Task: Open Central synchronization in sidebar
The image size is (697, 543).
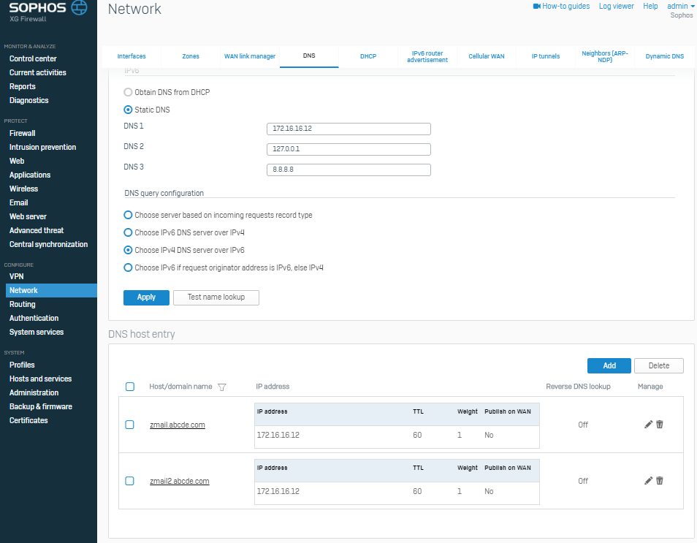Action: [48, 244]
